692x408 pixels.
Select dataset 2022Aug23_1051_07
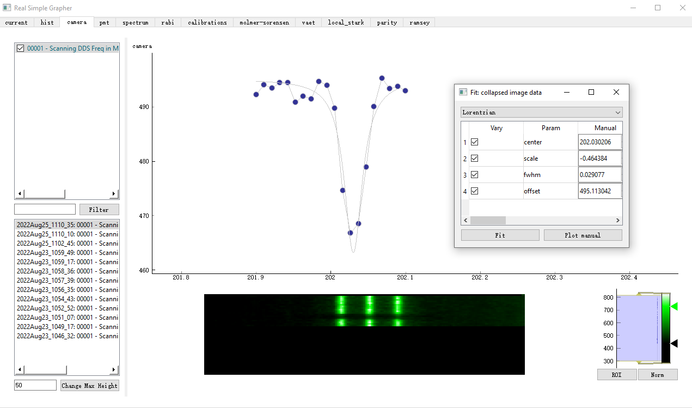[x=67, y=317]
